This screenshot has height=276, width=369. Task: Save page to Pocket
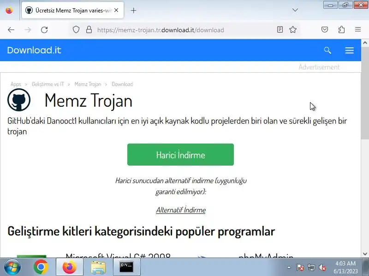(325, 29)
